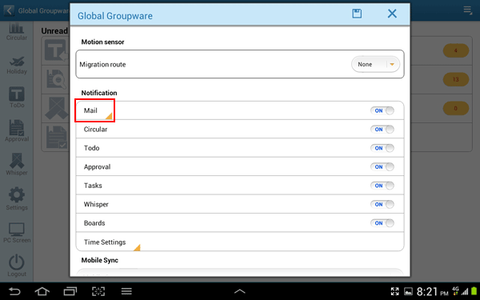Save settings with the floppy disk icon
This screenshot has width=480, height=300.
pyautogui.click(x=357, y=14)
